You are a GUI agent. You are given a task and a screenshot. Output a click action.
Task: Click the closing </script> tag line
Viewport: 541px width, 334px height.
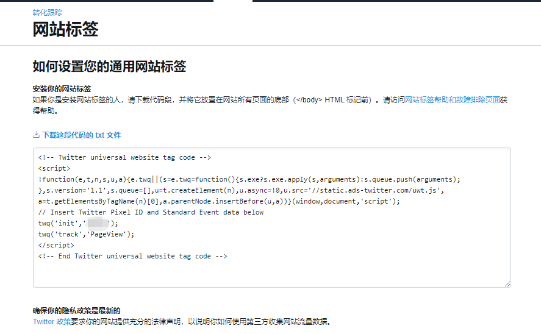[56, 246]
